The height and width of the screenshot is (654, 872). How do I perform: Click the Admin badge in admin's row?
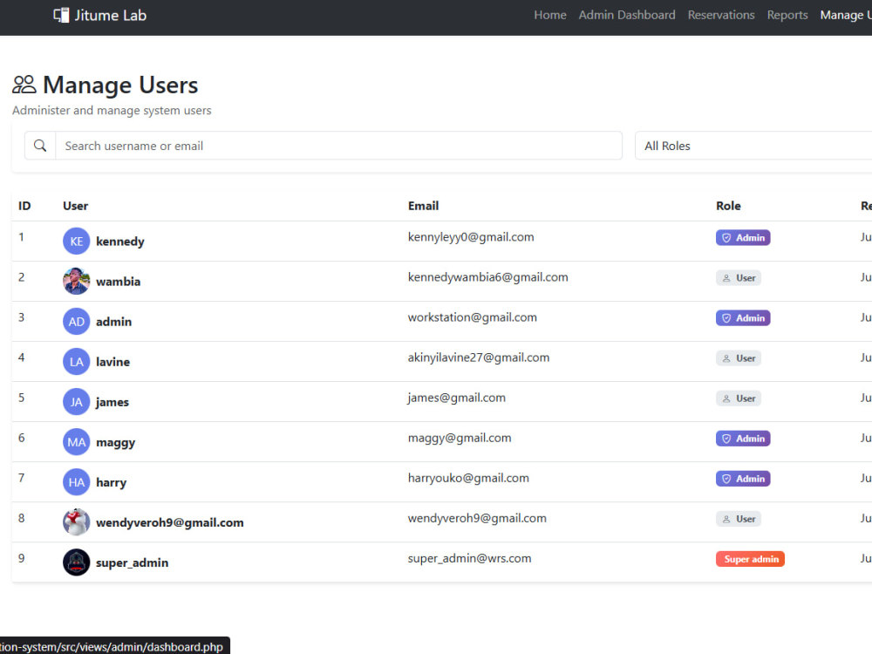click(743, 318)
